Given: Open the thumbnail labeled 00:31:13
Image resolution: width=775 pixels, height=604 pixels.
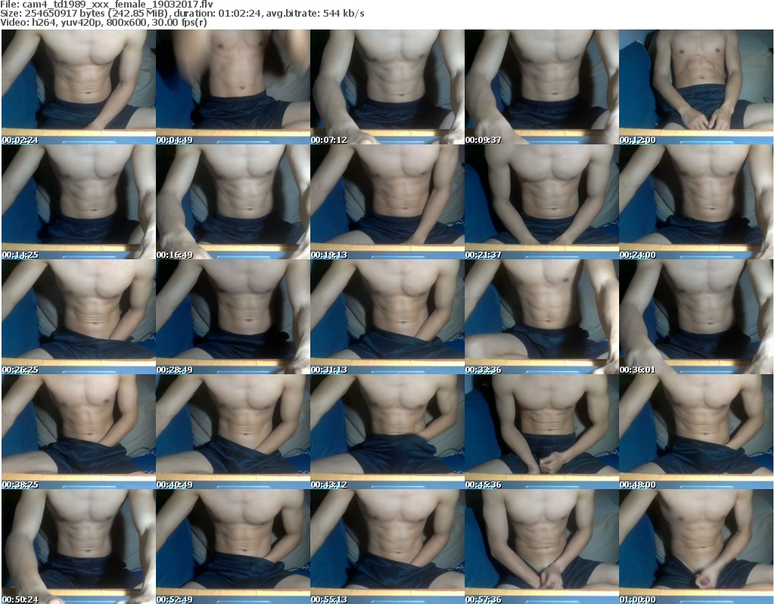Looking at the screenshot, I should click(x=387, y=317).
